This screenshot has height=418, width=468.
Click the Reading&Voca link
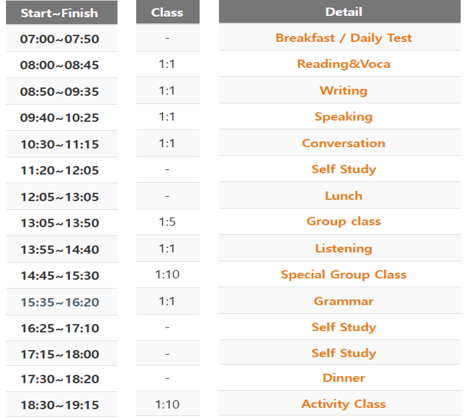tap(343, 64)
